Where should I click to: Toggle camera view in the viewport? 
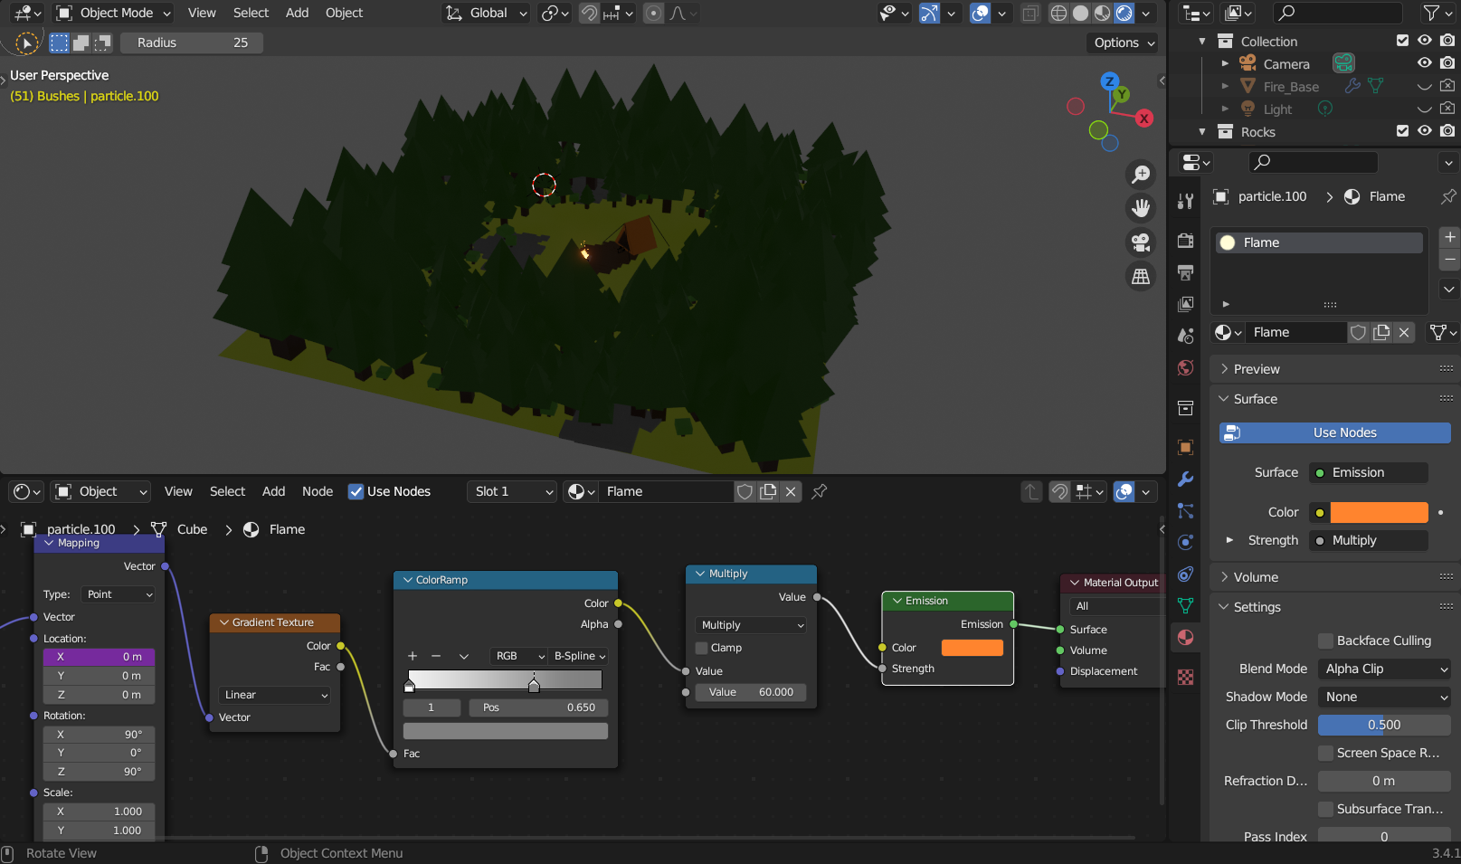pos(1141,242)
